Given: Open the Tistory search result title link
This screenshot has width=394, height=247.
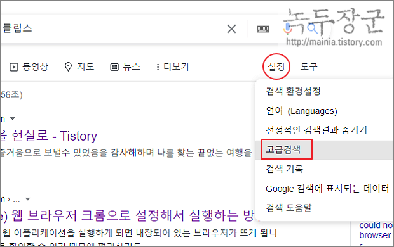Looking at the screenshot, I should tap(49, 136).
